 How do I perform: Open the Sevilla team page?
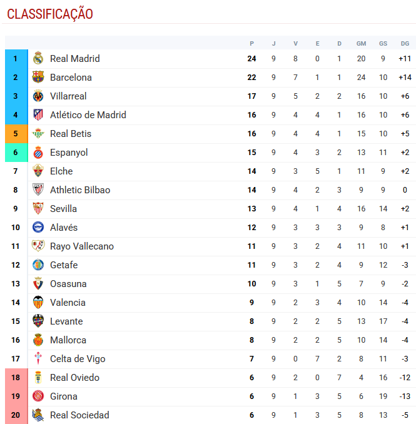63,209
